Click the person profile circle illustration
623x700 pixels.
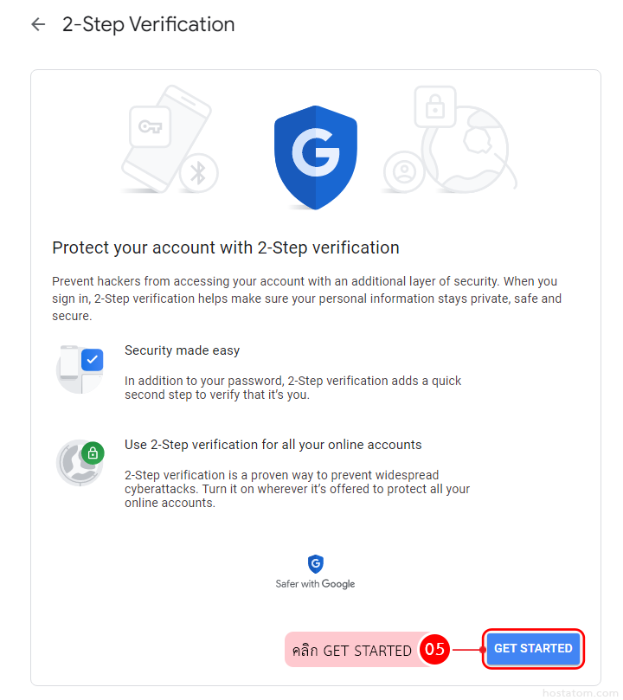pos(403,171)
